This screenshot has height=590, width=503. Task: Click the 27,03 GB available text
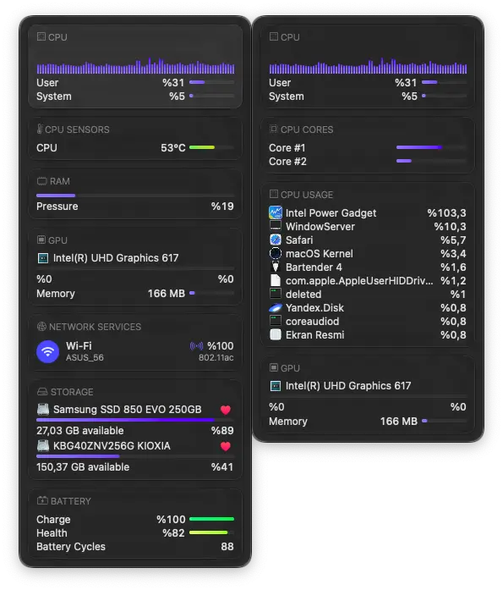(80, 431)
